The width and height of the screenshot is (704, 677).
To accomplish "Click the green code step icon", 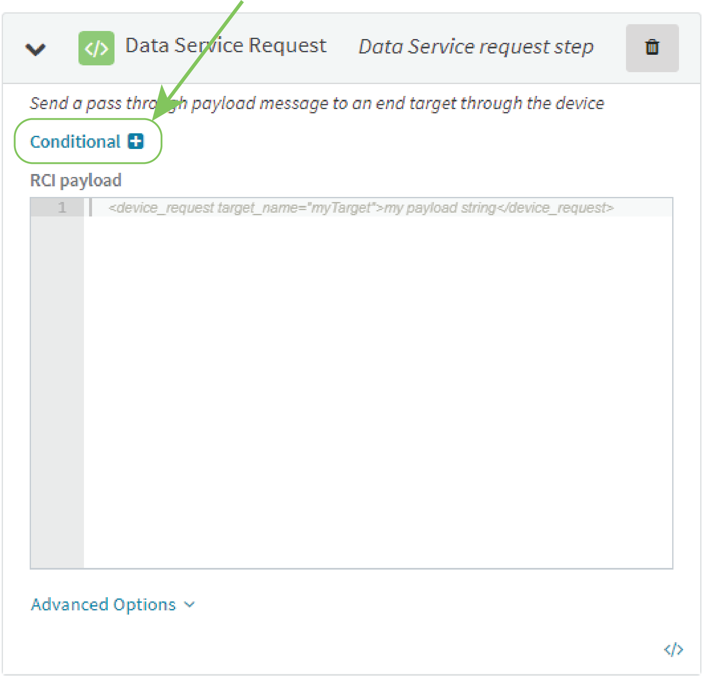I will click(96, 48).
